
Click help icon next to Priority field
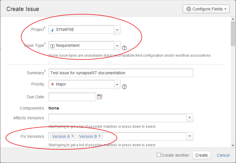(x=125, y=87)
